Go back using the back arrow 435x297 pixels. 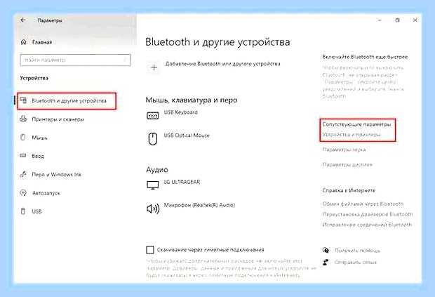point(23,20)
